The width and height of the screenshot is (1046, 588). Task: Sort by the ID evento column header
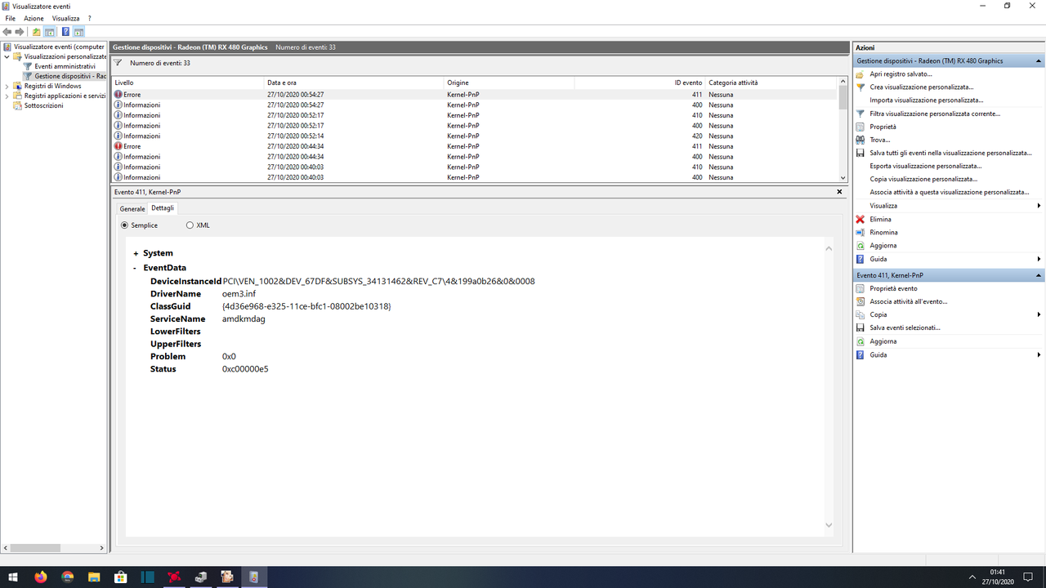[x=640, y=82]
